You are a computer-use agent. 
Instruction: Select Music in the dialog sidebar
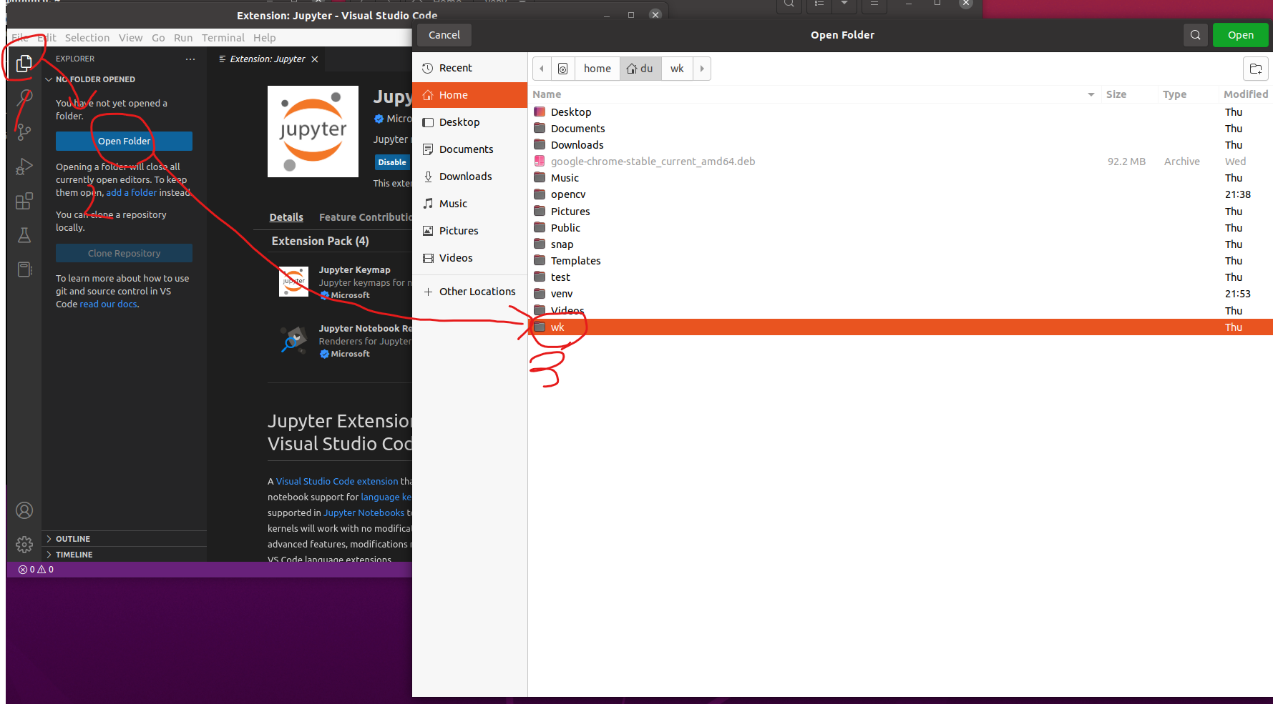tap(469, 204)
